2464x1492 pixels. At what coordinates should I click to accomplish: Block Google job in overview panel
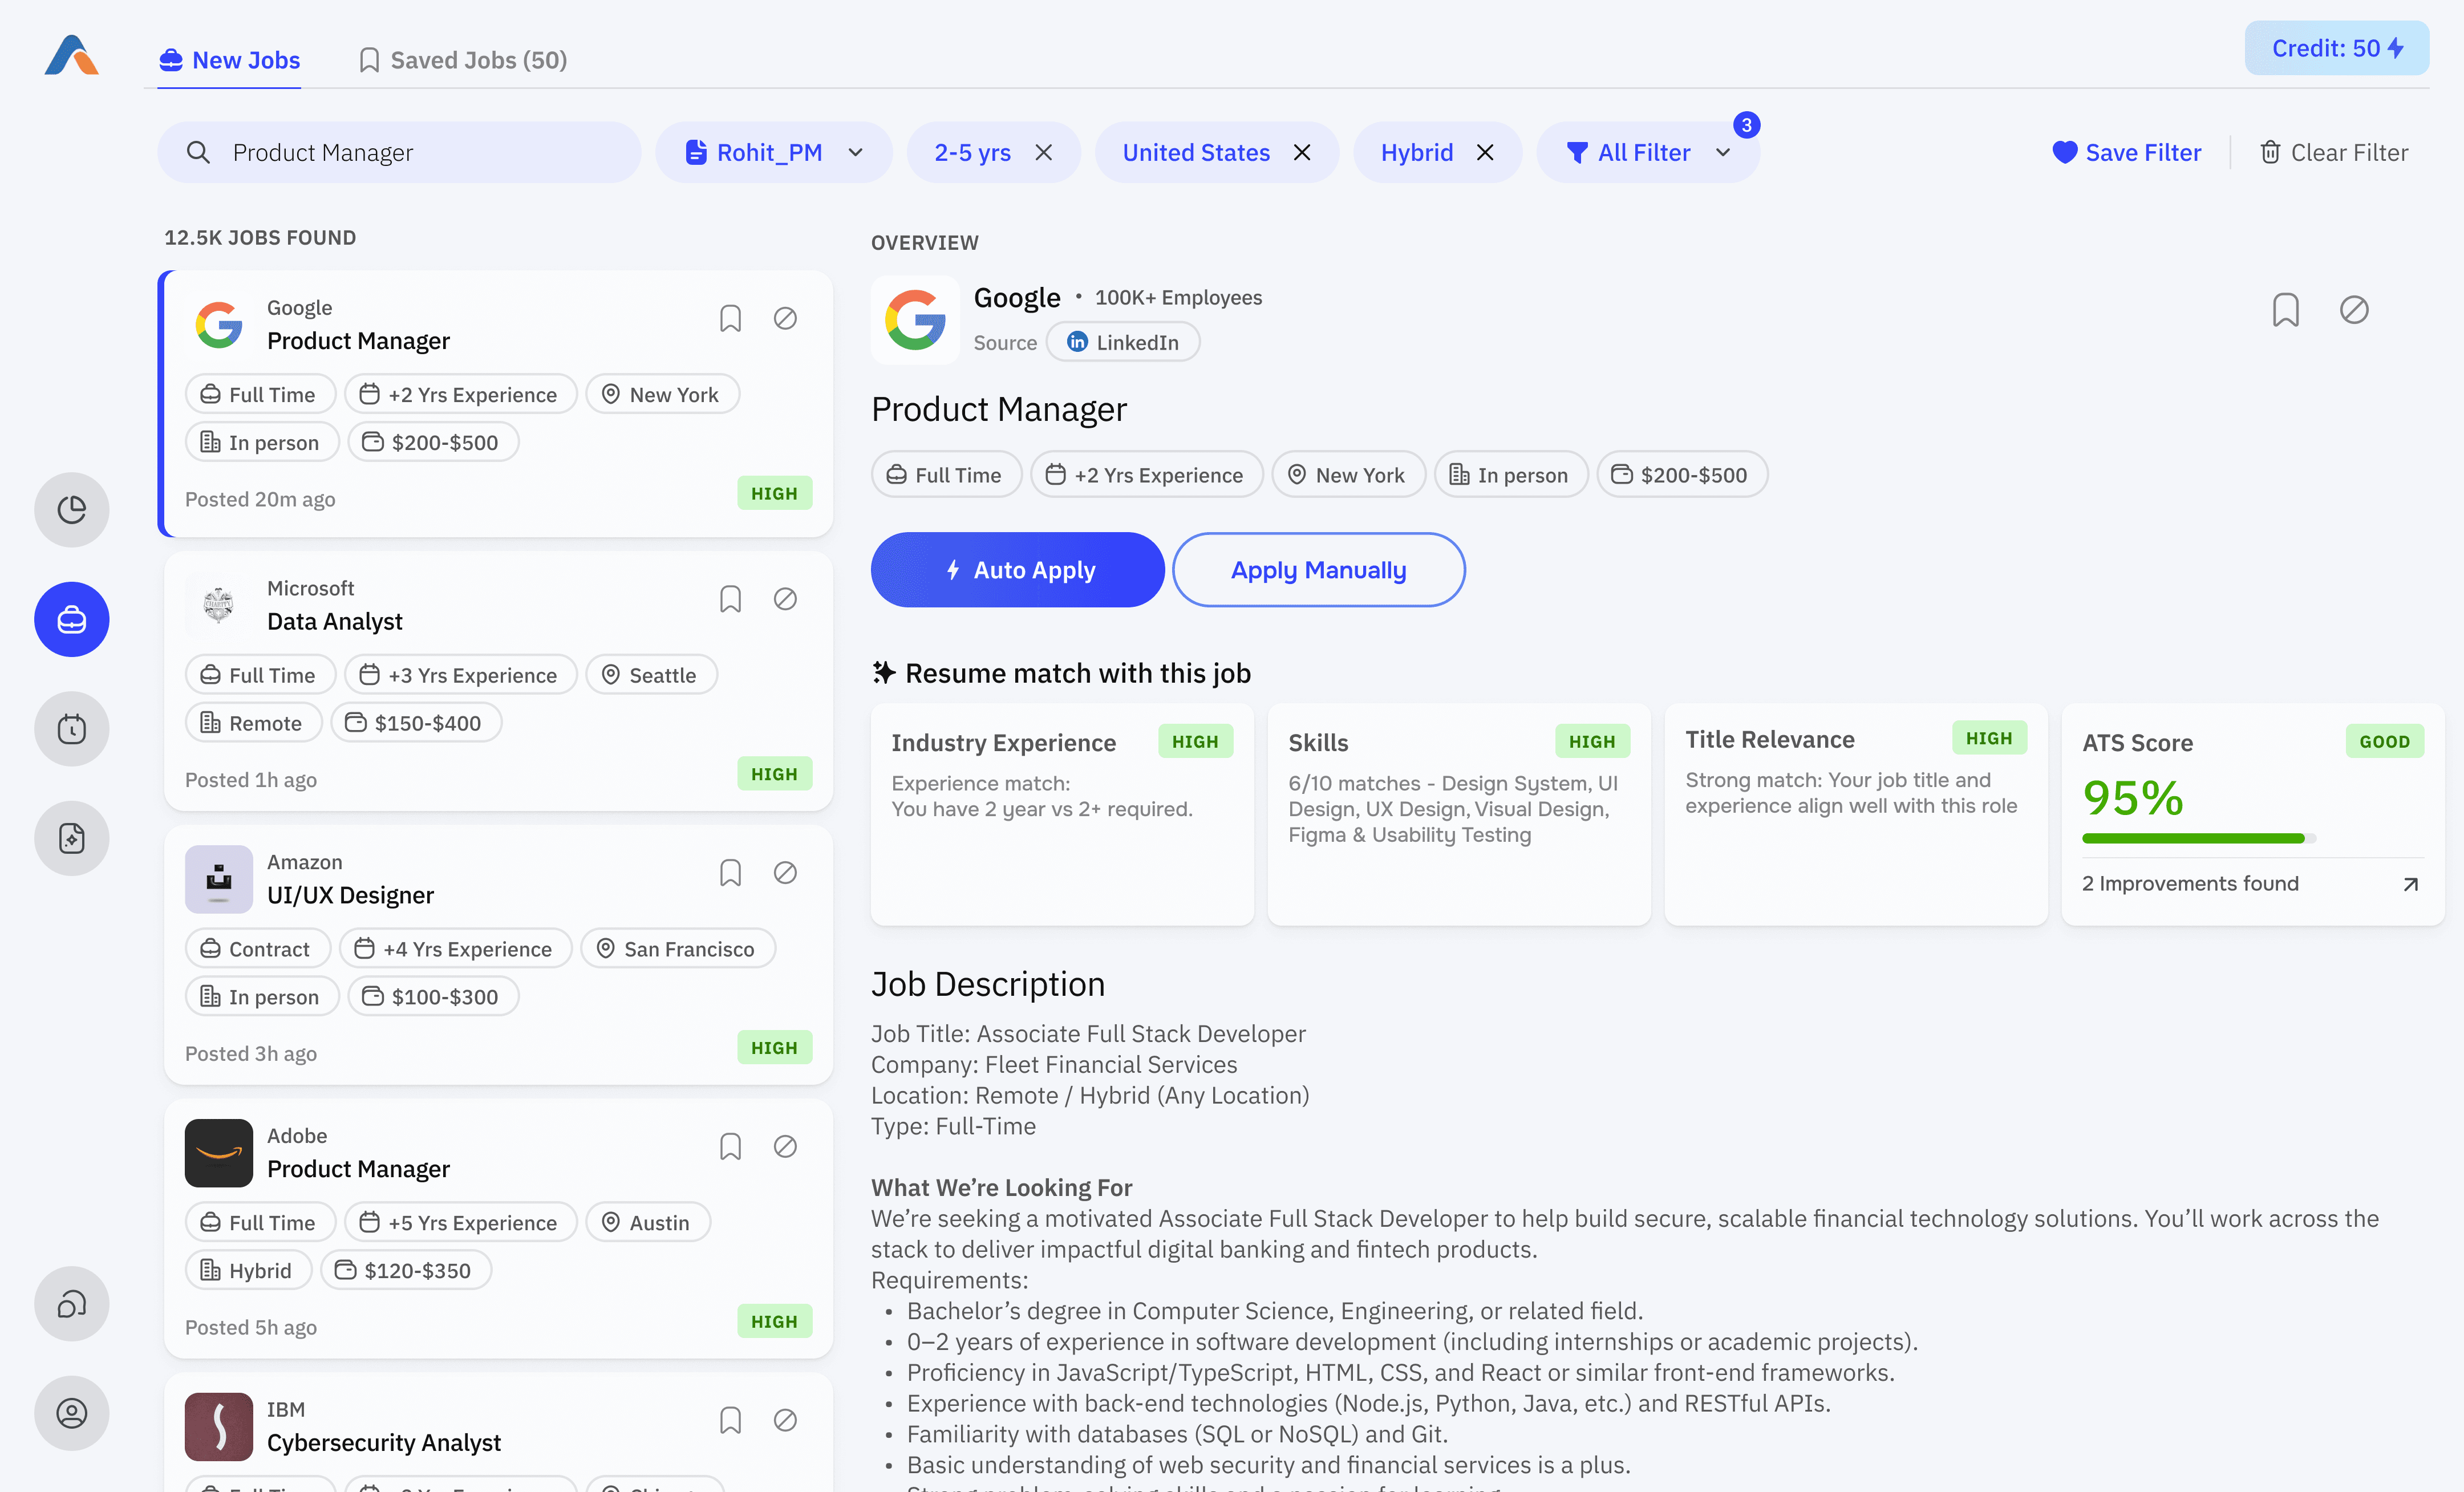pos(2353,310)
